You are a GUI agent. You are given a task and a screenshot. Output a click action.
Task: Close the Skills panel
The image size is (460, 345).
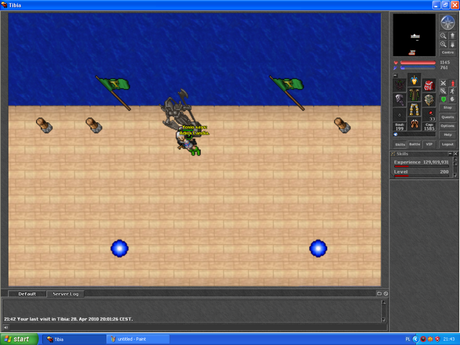coord(456,154)
